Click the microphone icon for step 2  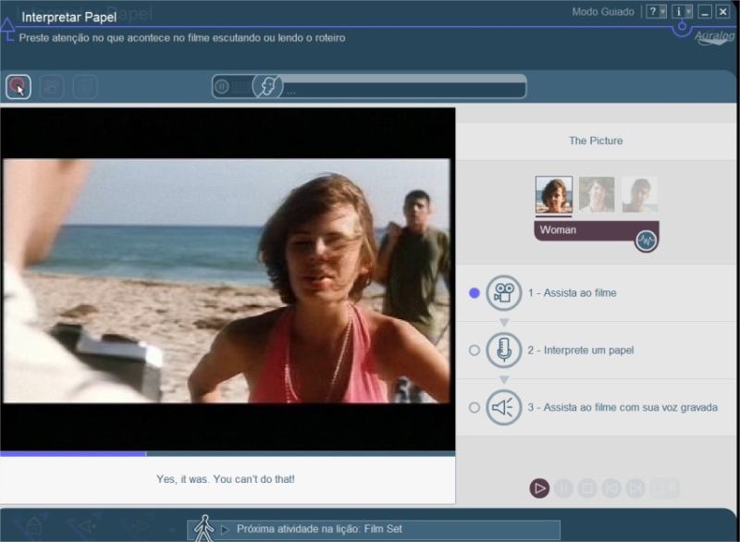pyautogui.click(x=504, y=351)
